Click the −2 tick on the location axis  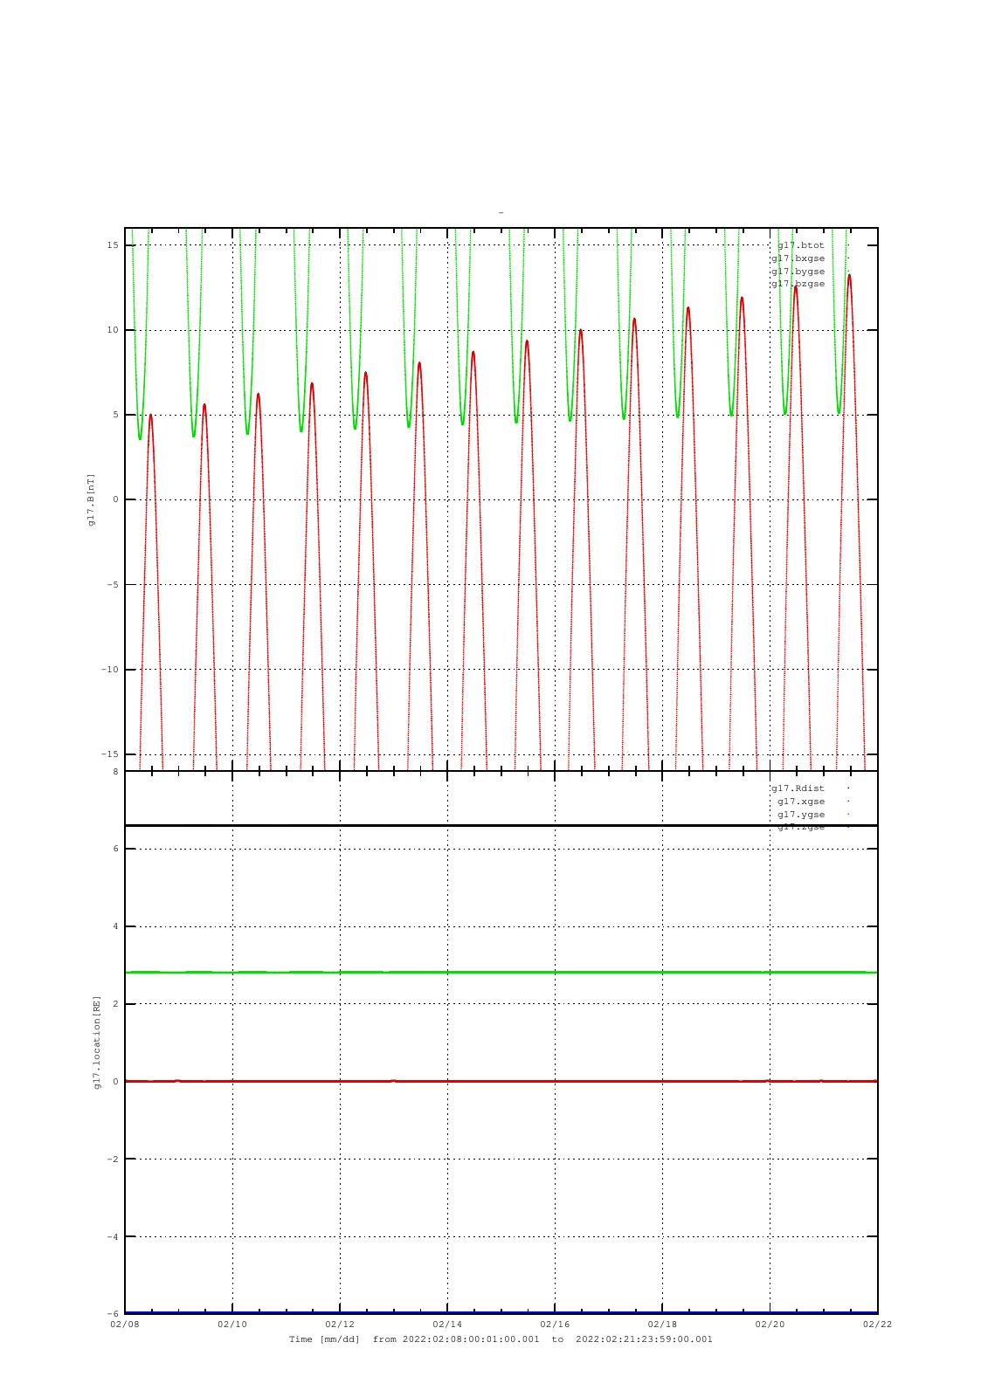(x=113, y=1160)
